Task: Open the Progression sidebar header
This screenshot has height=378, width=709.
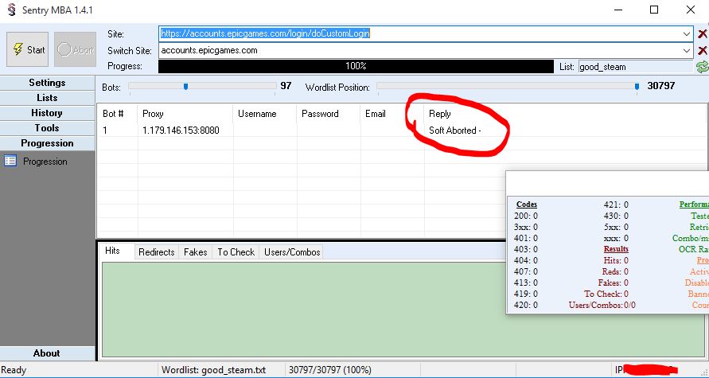Action: (47, 143)
